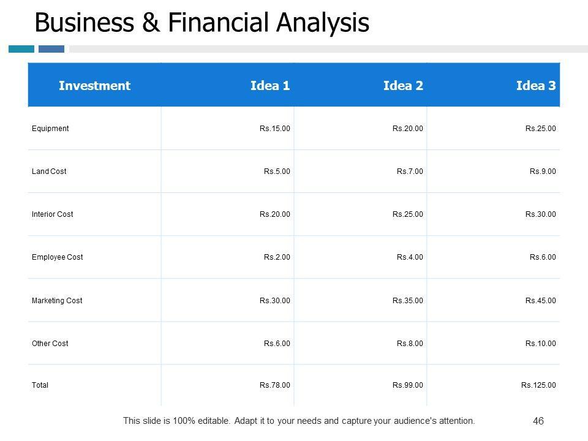Select the Total row label

click(x=40, y=385)
